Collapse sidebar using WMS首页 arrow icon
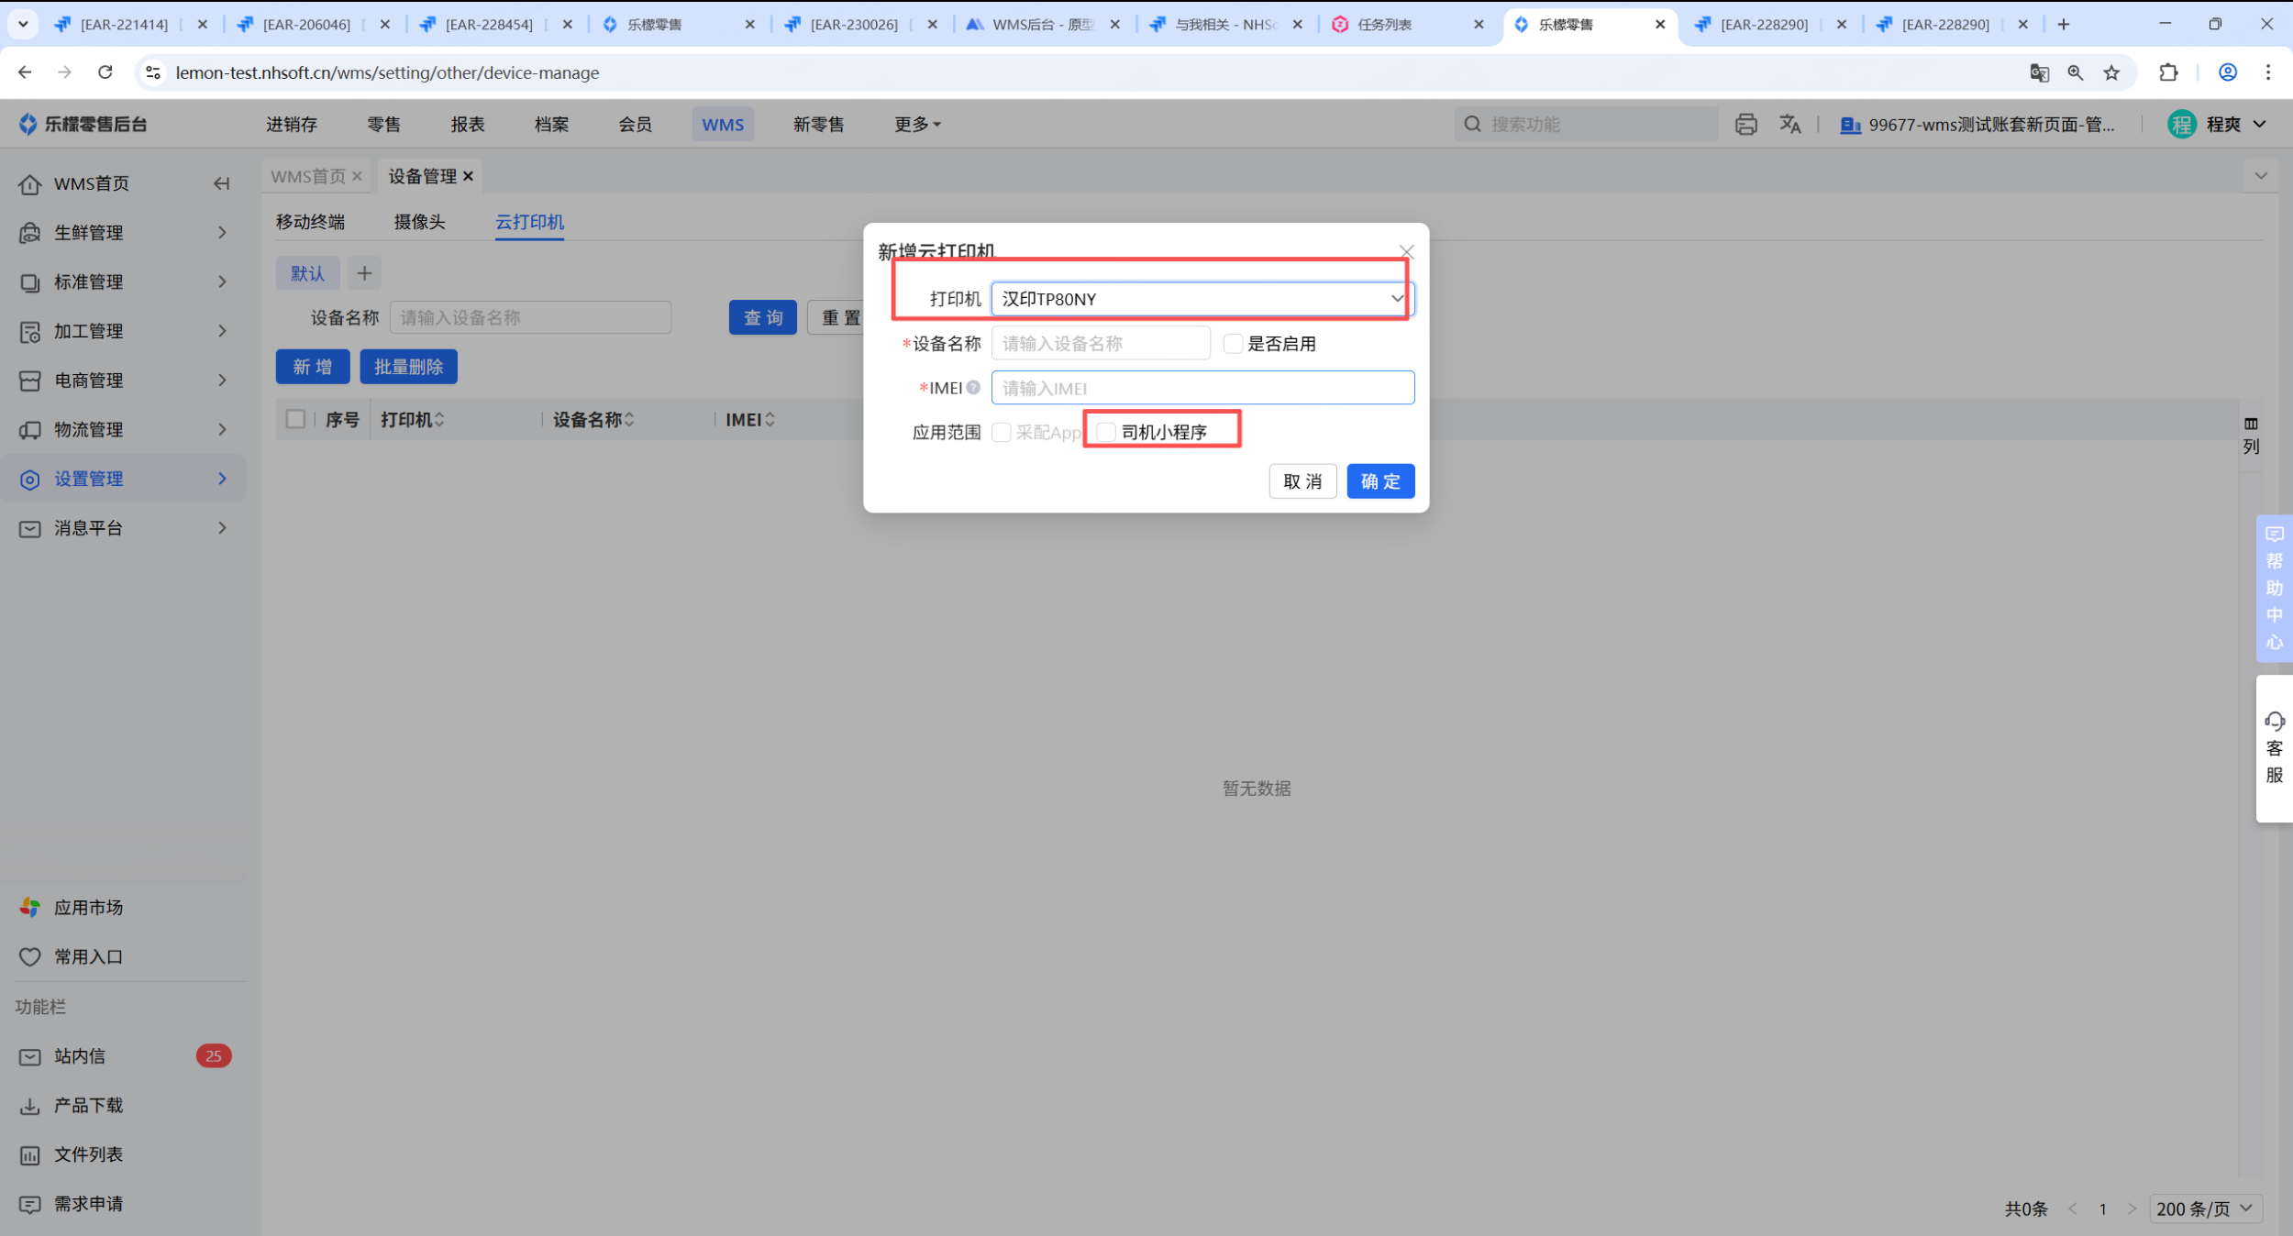 point(221,183)
